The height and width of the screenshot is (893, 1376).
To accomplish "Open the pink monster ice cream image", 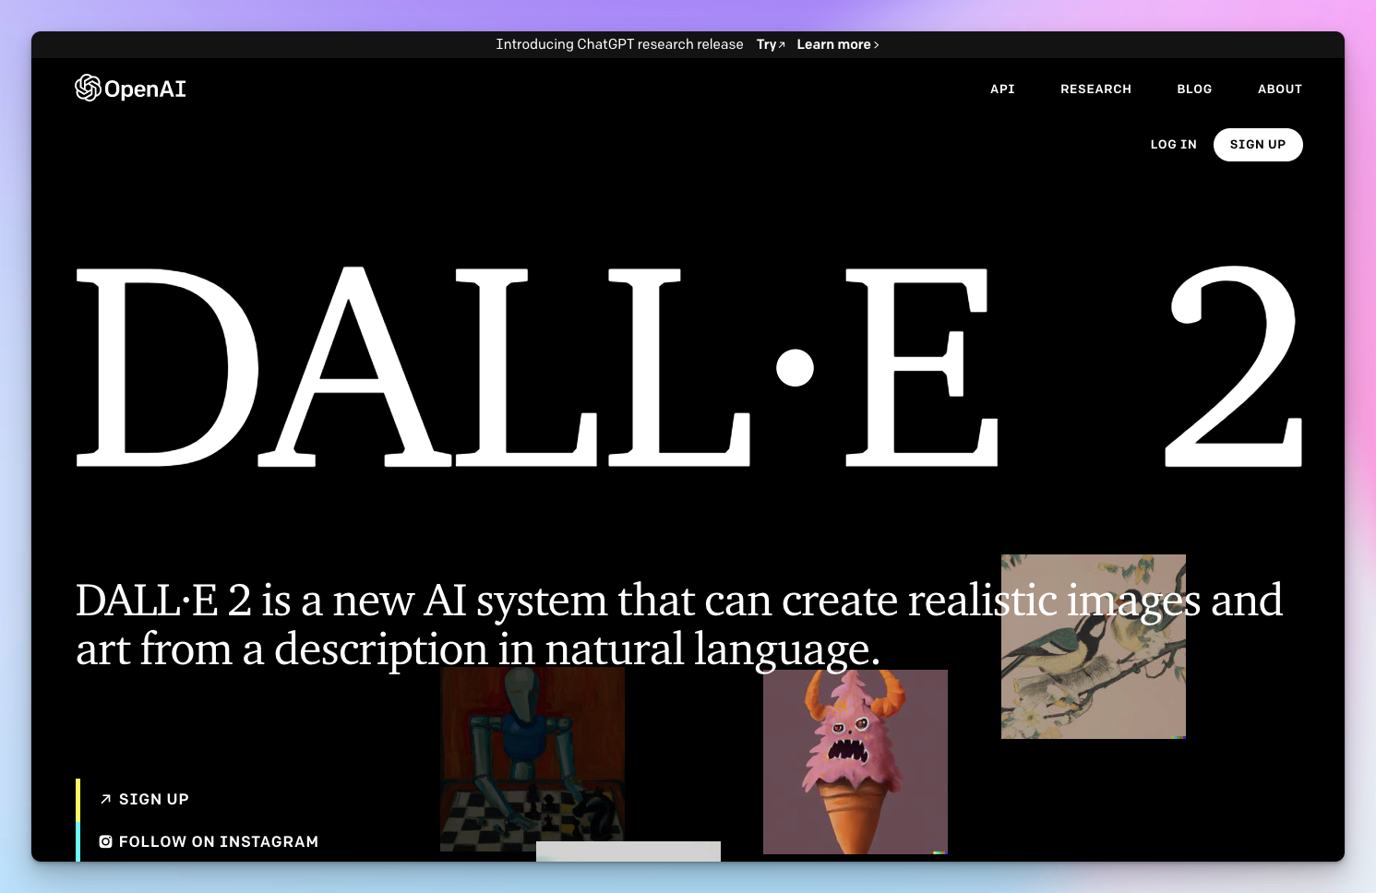I will pyautogui.click(x=856, y=762).
